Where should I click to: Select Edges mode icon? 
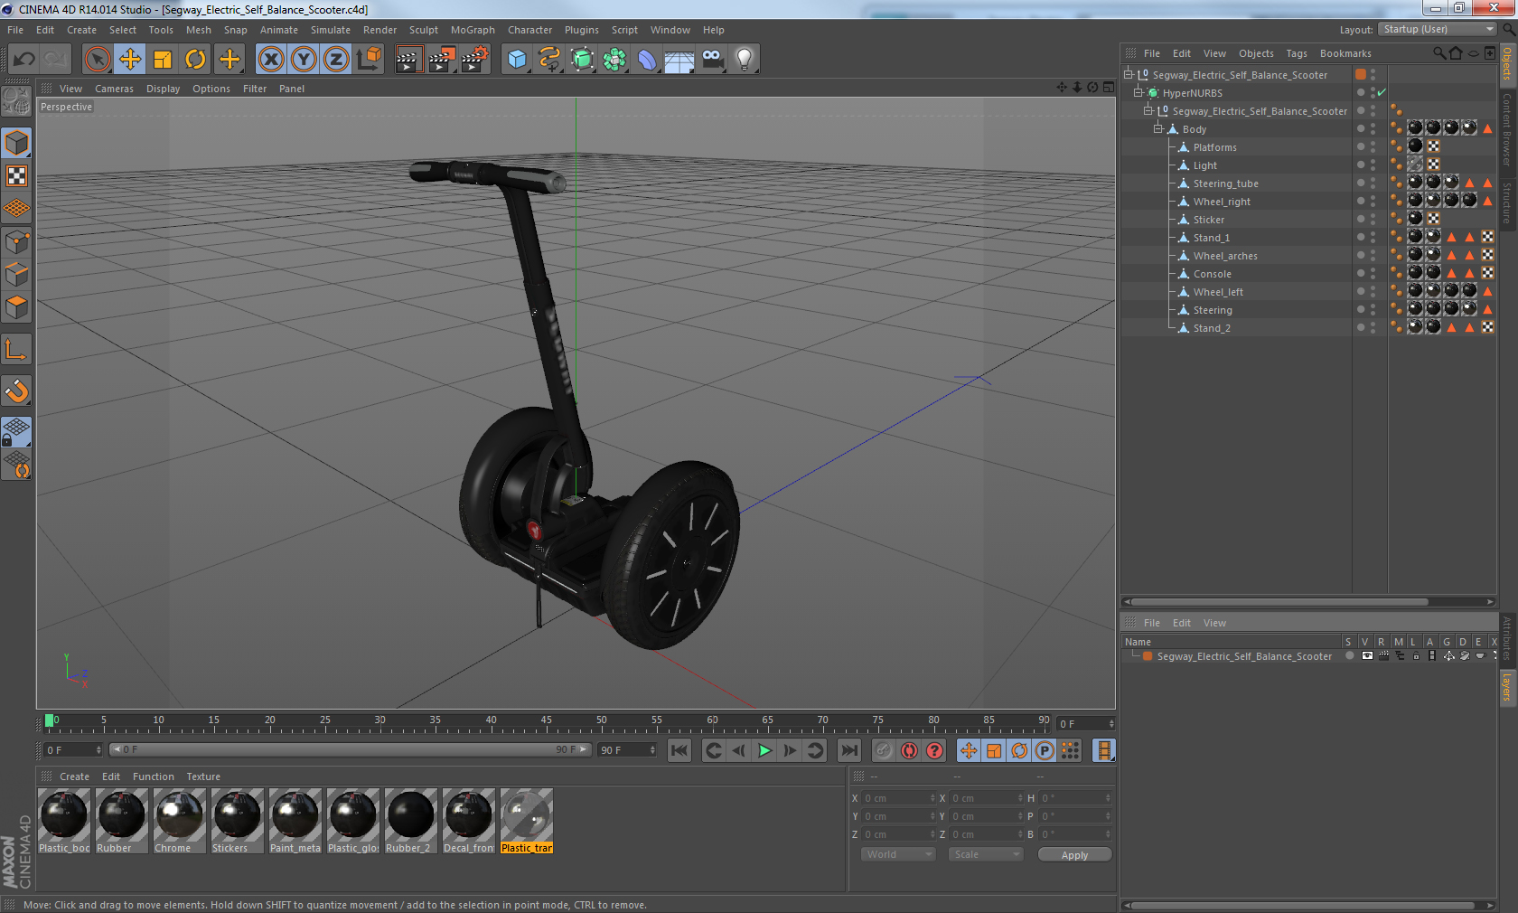[x=17, y=274]
